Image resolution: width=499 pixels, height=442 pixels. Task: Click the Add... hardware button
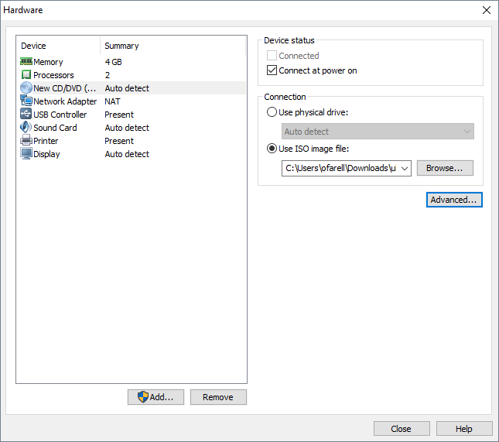tap(156, 397)
